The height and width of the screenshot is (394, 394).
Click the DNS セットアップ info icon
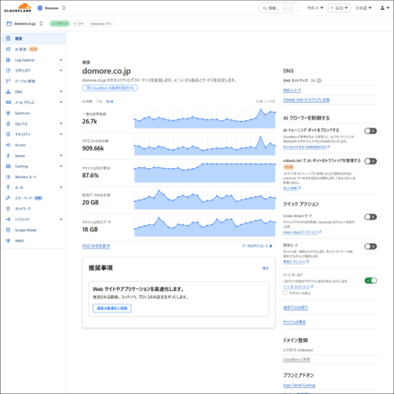click(x=319, y=79)
